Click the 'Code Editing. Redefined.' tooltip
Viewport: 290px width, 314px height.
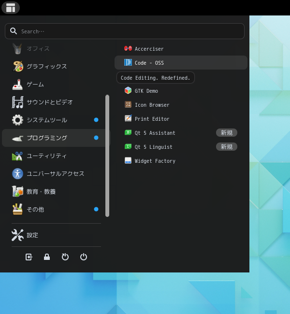156,78
